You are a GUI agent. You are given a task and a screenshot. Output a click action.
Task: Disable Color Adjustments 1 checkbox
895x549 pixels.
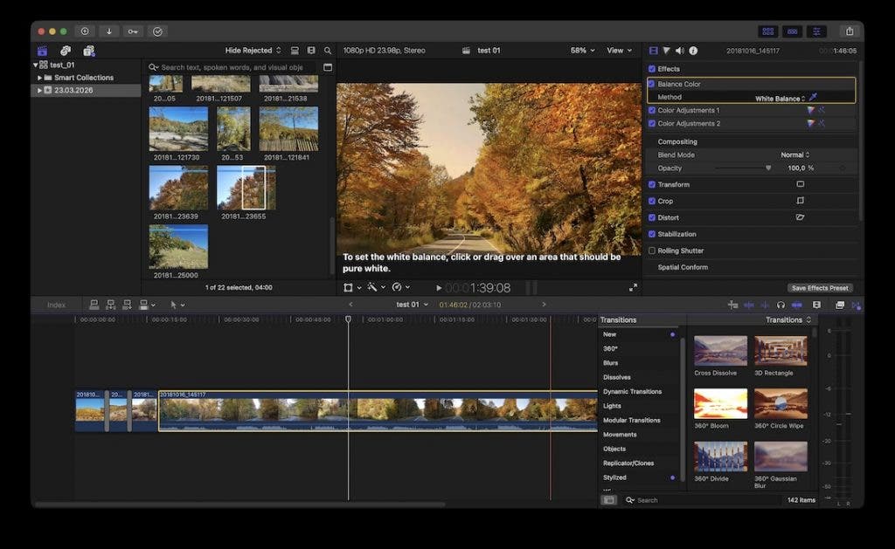[652, 110]
